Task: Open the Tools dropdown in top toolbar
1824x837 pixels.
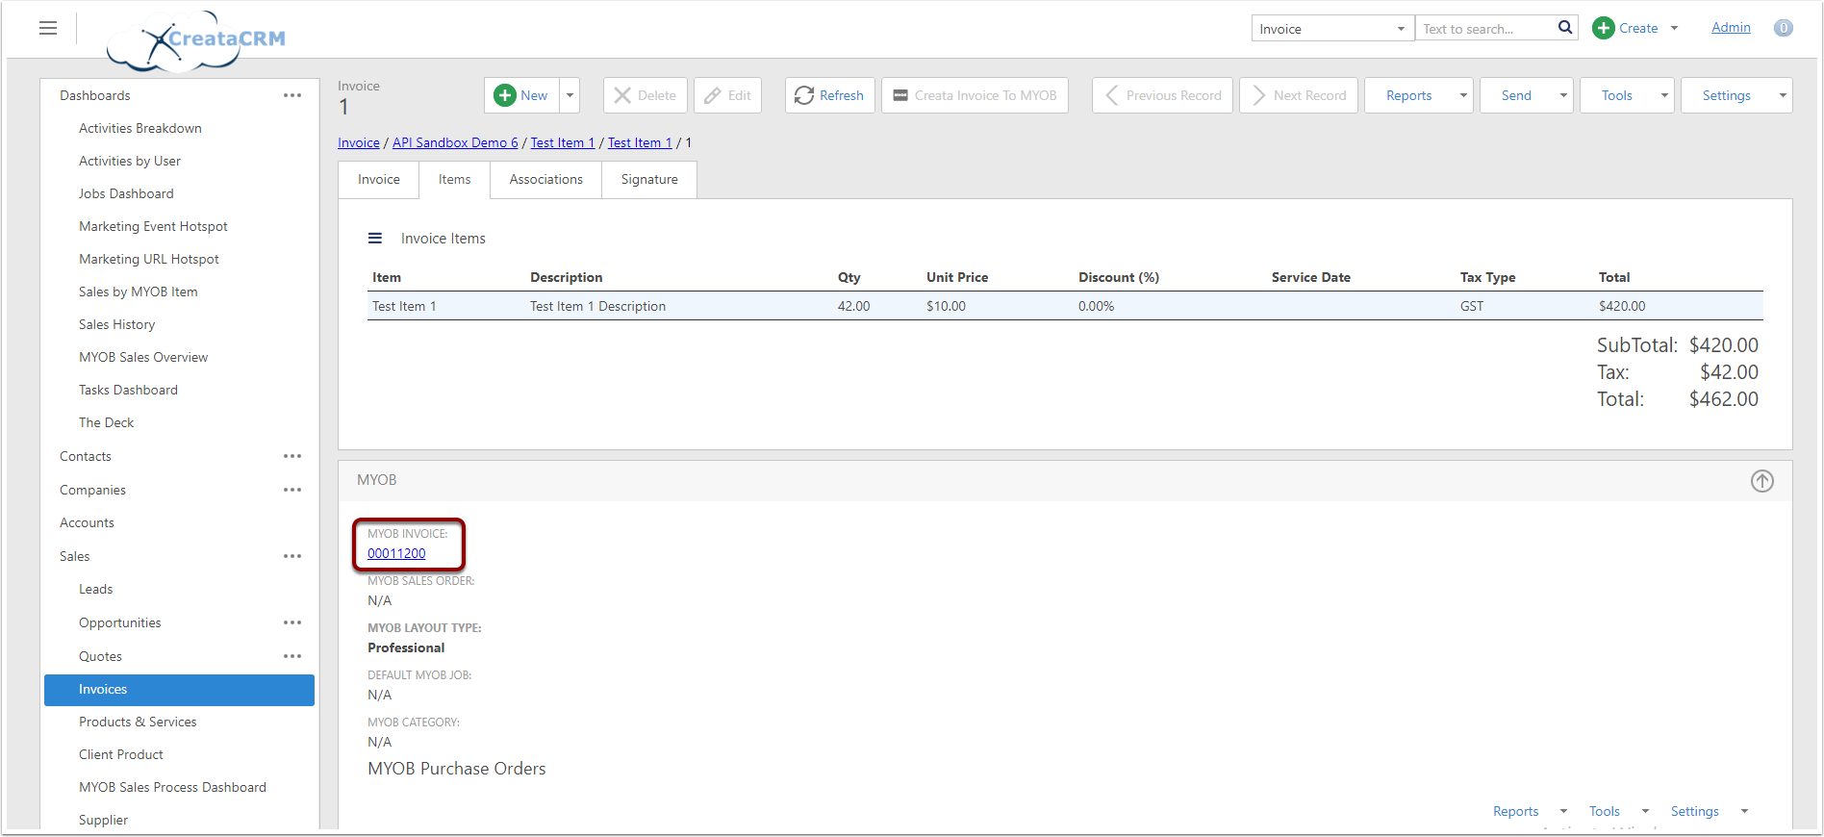Action: 1627,95
